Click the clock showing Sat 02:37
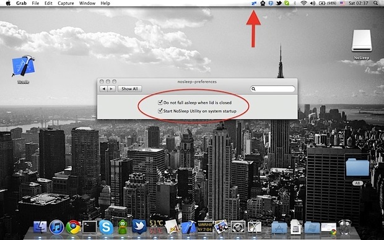The width and height of the screenshot is (384, 240). pyautogui.click(x=358, y=3)
